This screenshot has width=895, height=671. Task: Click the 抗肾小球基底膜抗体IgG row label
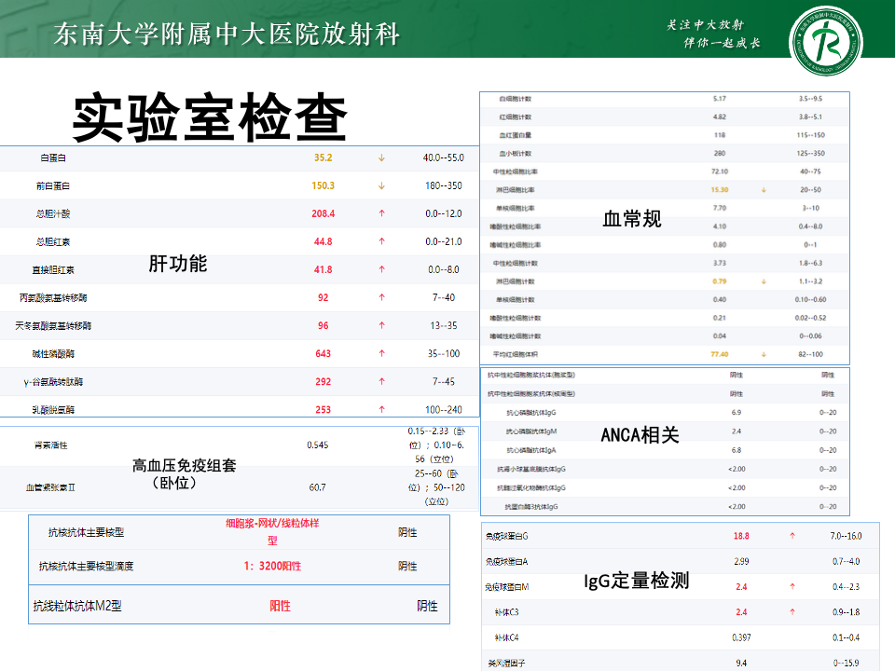coord(531,469)
